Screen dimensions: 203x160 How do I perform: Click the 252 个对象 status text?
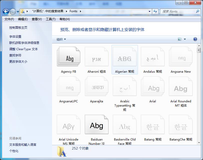coord(80,148)
